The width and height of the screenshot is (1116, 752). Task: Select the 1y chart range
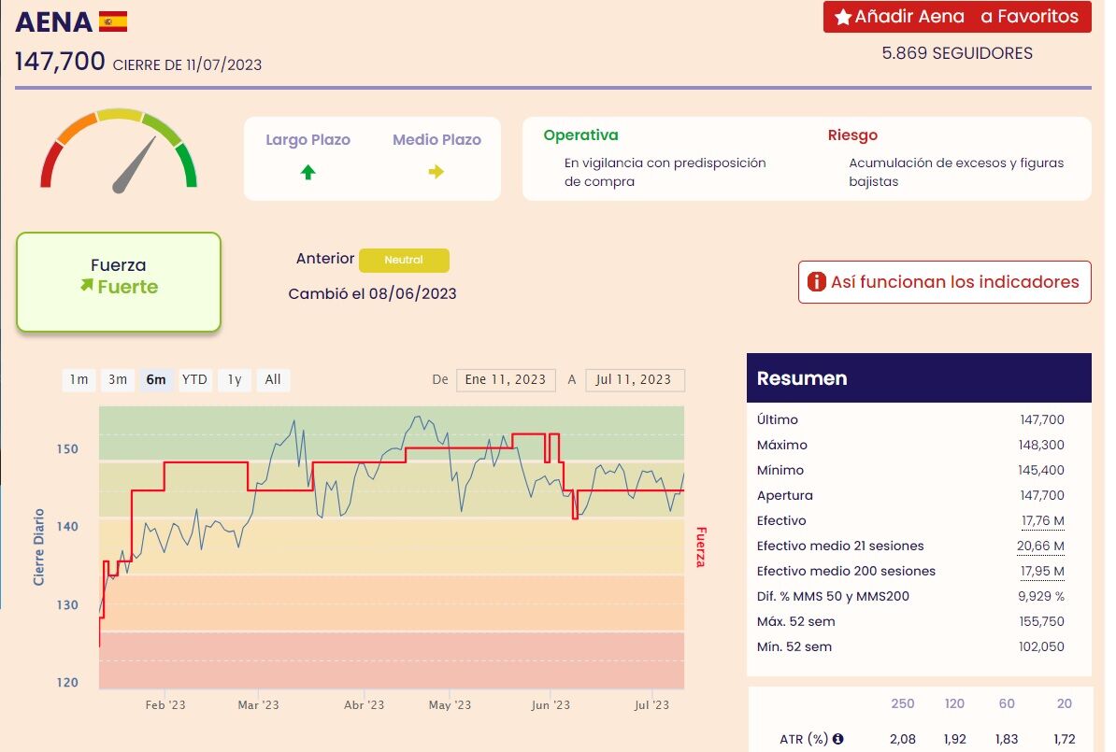(x=235, y=379)
